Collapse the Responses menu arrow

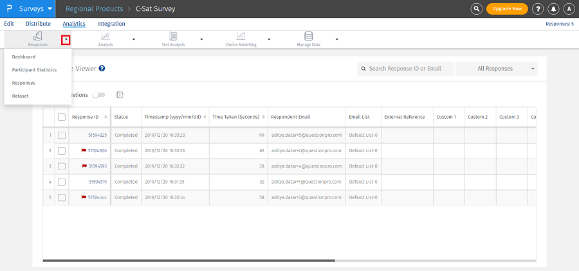(66, 40)
